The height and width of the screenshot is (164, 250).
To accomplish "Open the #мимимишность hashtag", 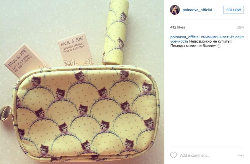I will pos(215,37).
